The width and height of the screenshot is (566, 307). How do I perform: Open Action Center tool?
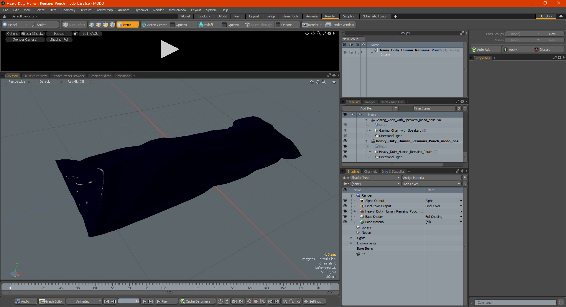154,25
